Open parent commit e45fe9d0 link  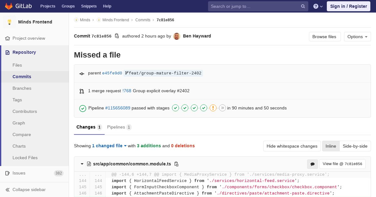tap(112, 73)
